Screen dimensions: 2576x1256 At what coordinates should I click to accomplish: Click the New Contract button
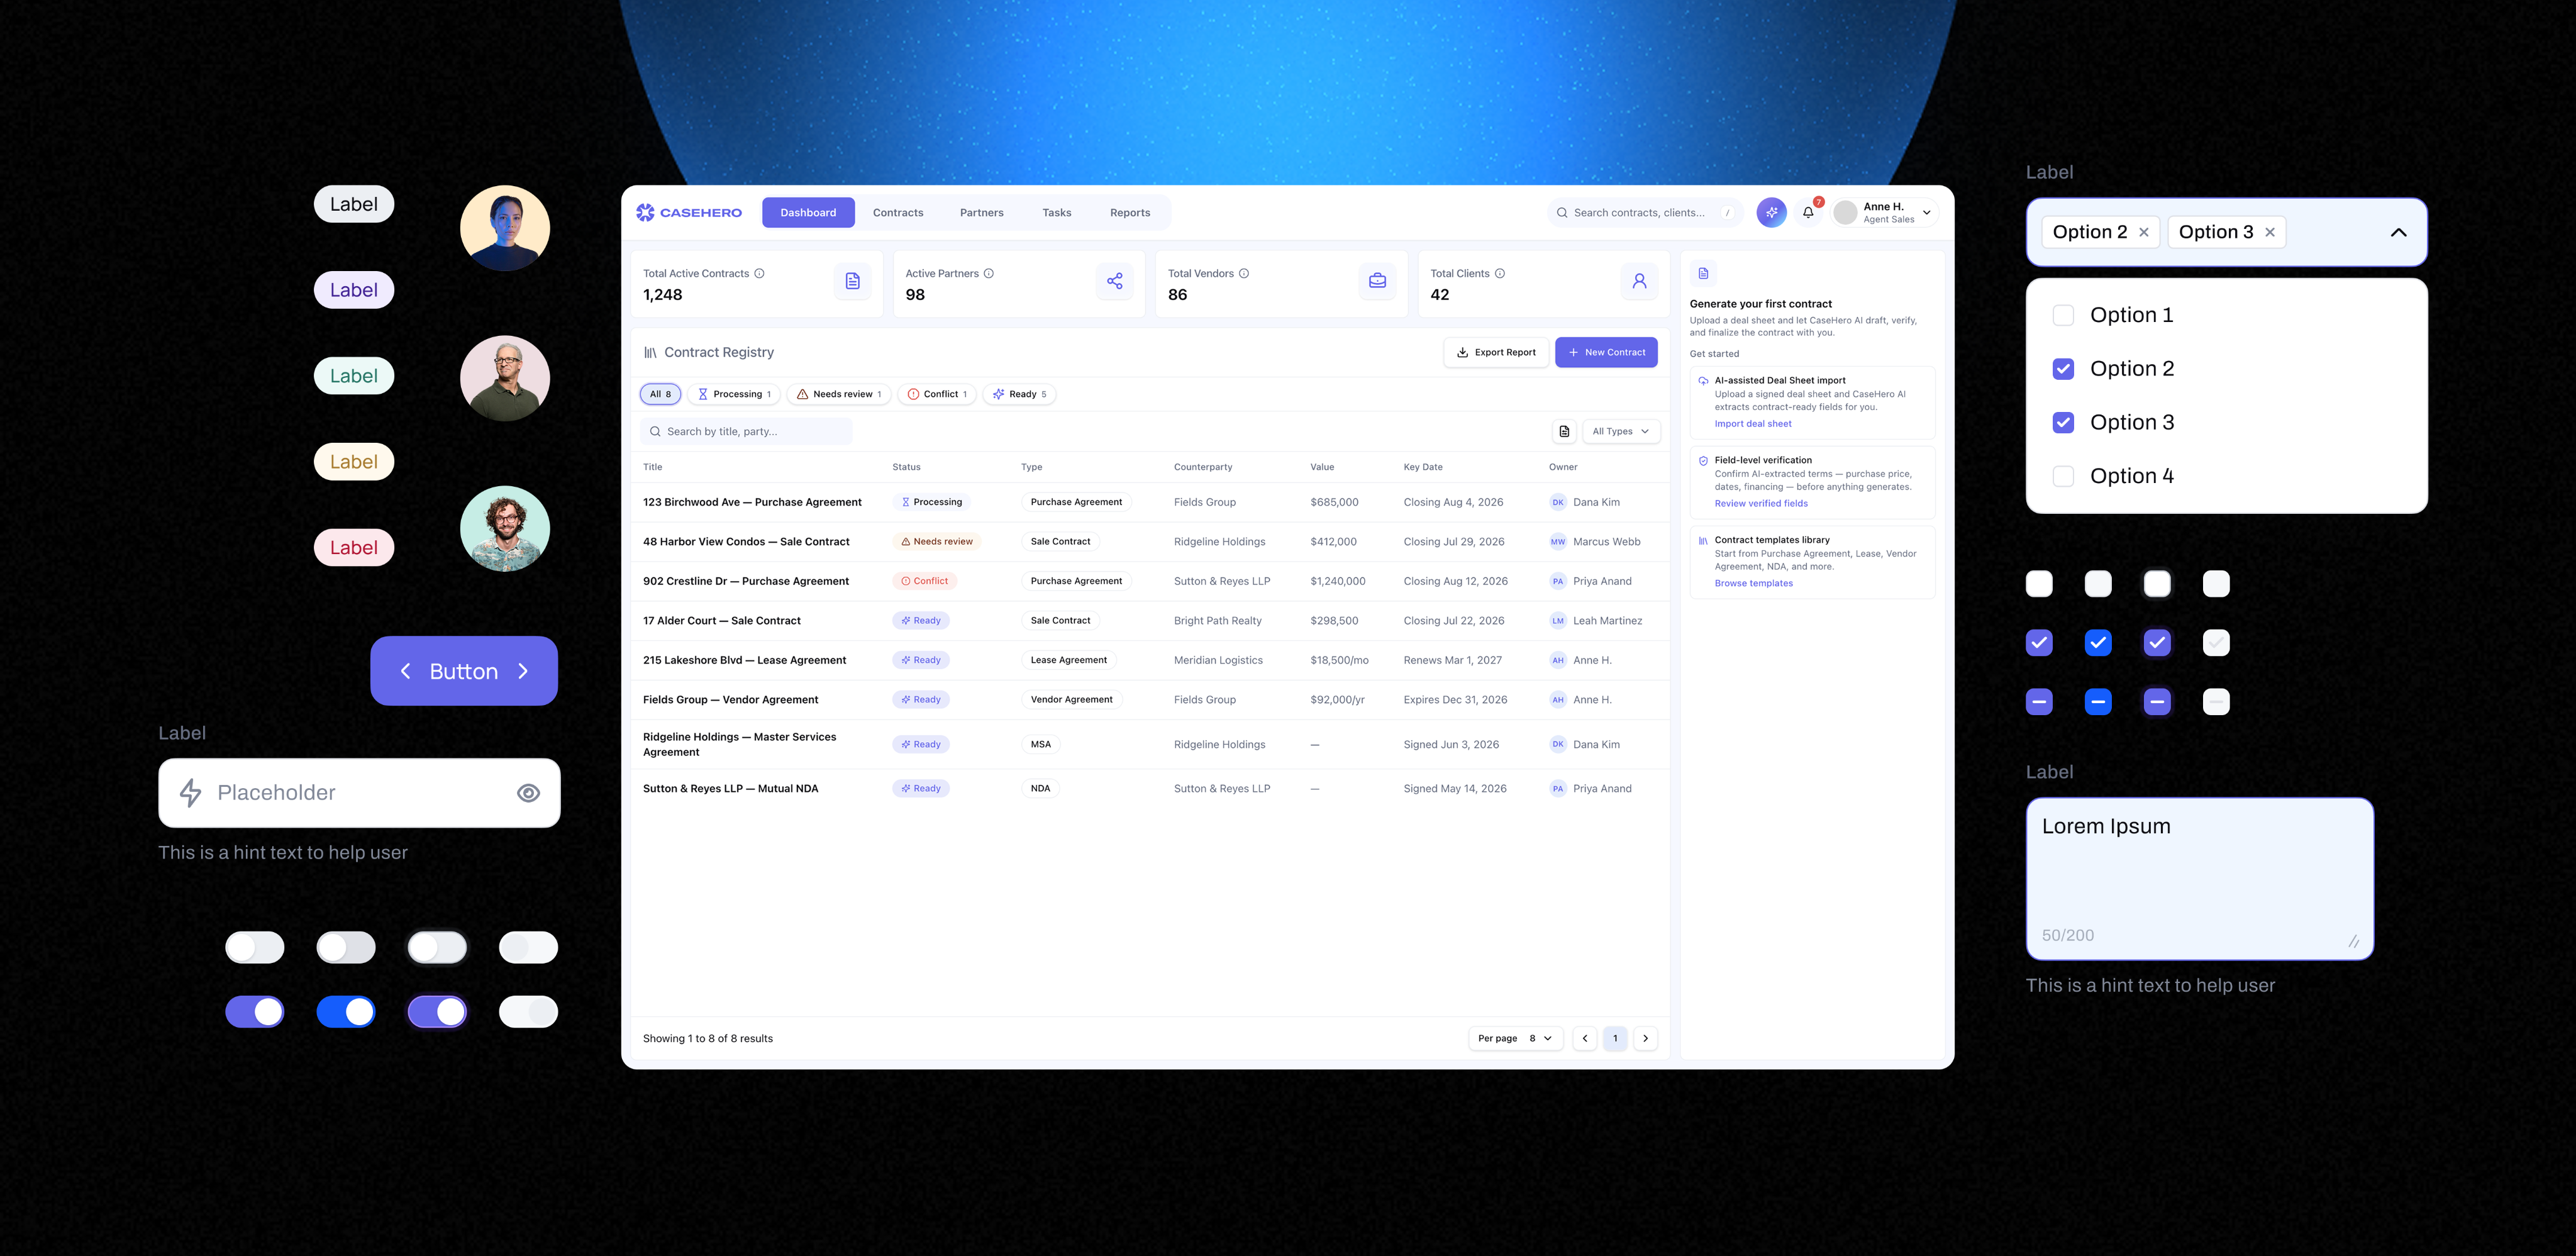(1606, 352)
